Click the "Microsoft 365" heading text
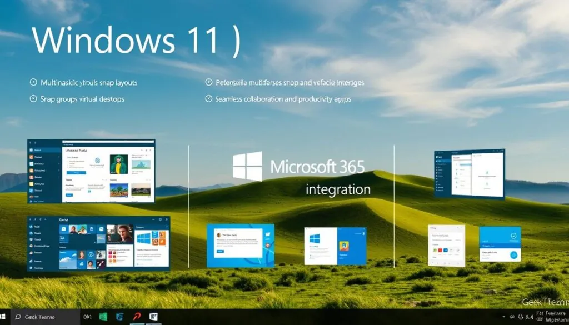569x325 pixels. click(317, 167)
